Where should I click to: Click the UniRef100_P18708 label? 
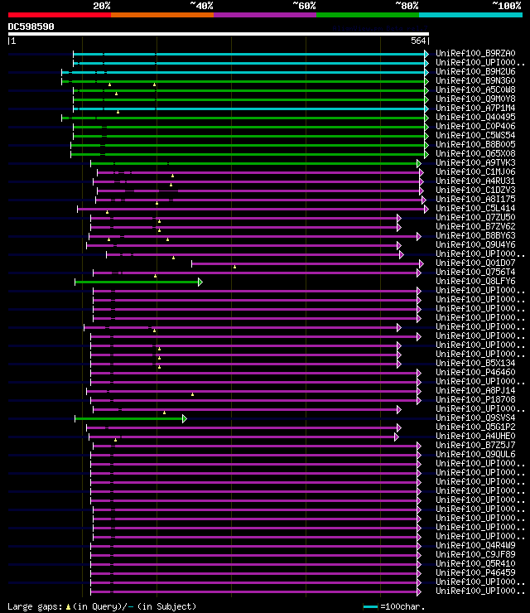coord(475,399)
